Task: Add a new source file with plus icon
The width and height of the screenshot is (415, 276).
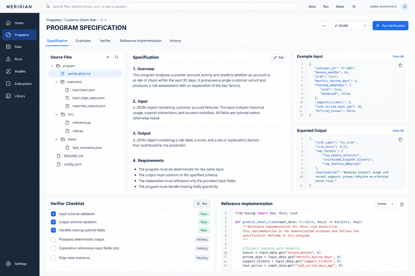Action: tap(108, 57)
